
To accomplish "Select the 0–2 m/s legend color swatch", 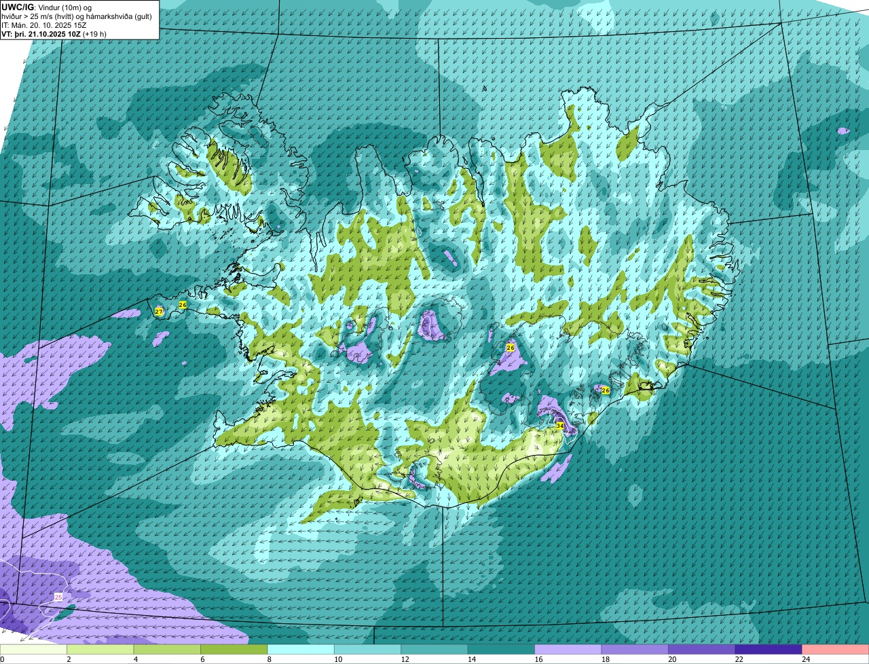I will 34,649.
